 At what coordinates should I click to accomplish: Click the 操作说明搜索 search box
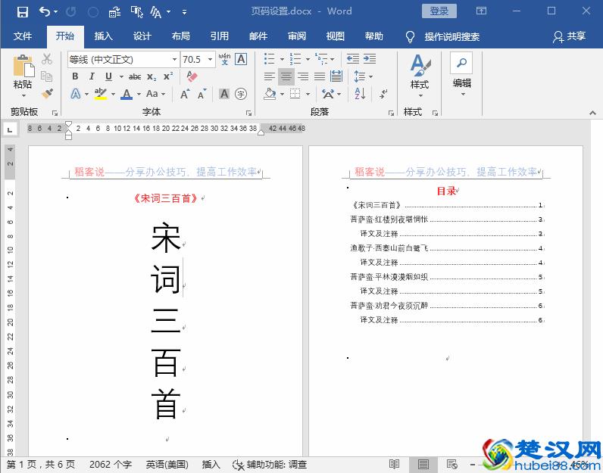451,37
